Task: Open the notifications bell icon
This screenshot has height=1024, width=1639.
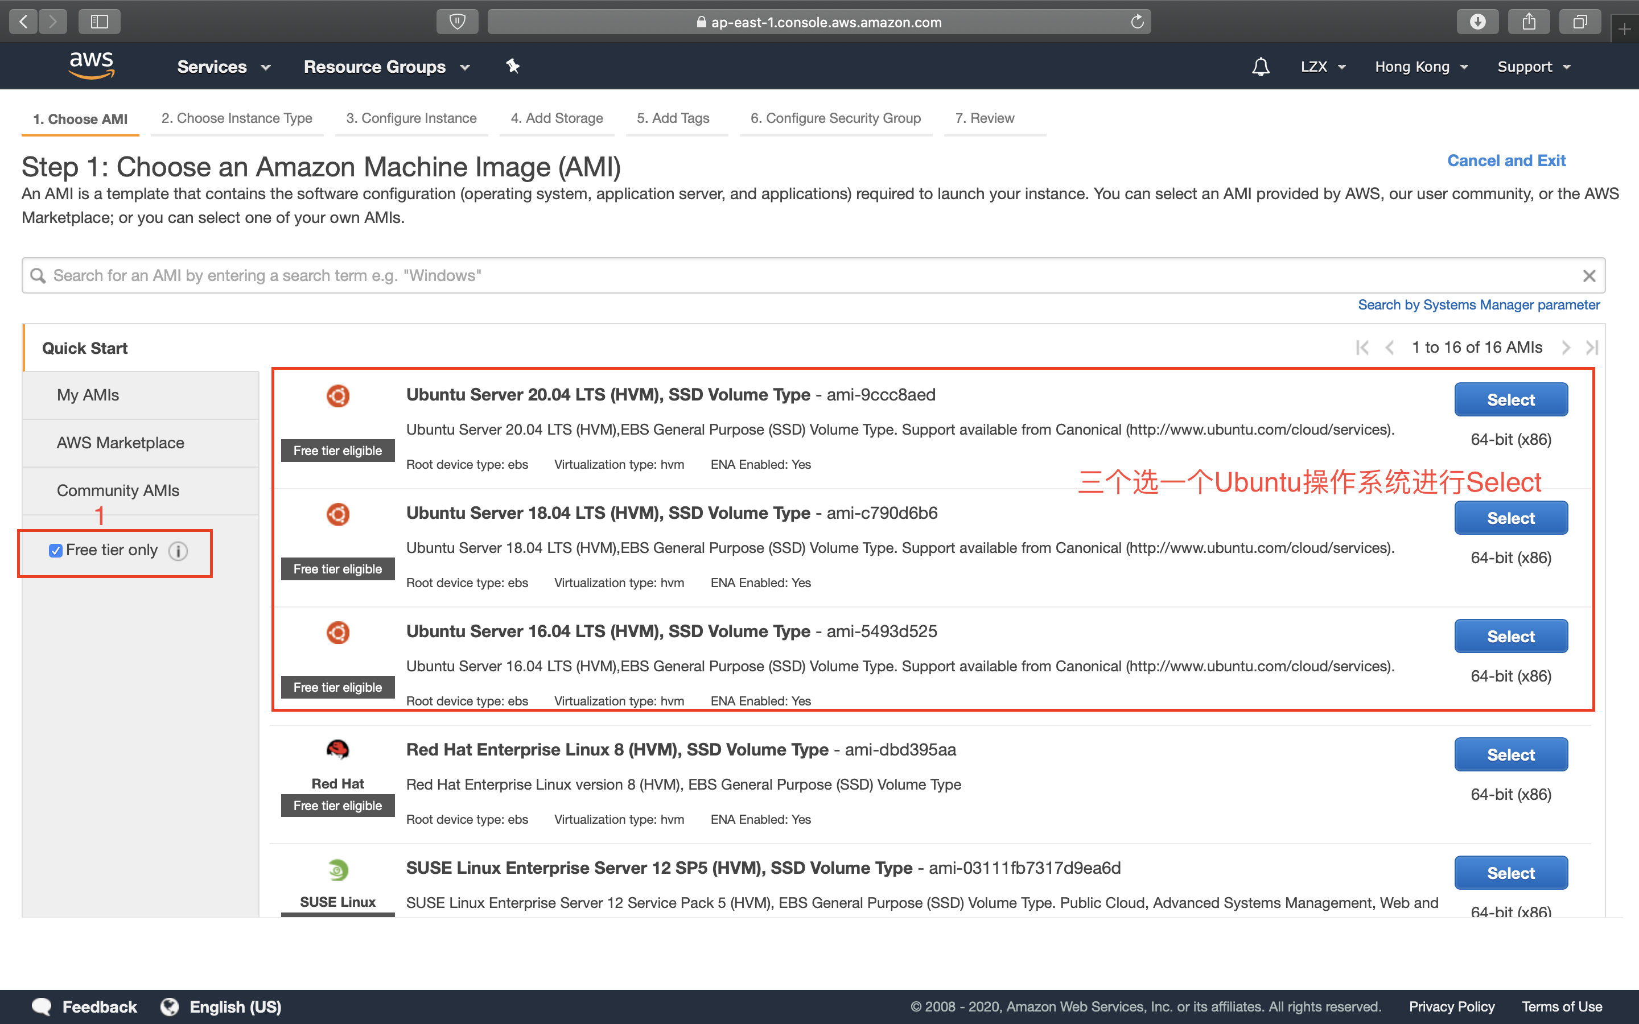Action: coord(1261,67)
